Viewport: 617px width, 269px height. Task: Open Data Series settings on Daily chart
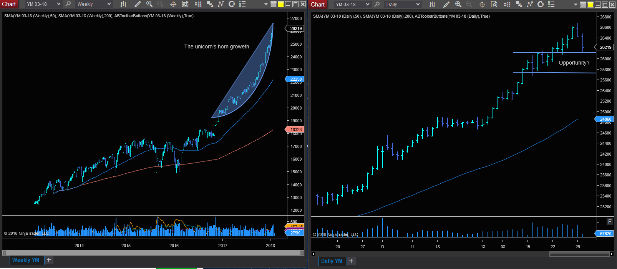click(x=519, y=4)
